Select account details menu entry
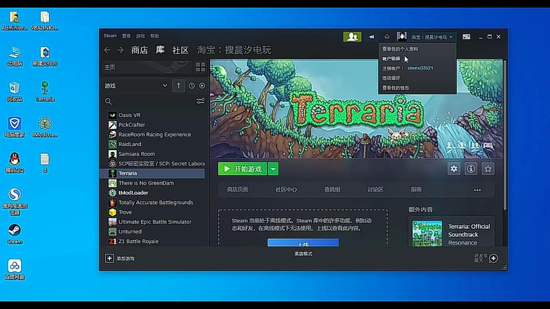 pos(391,59)
